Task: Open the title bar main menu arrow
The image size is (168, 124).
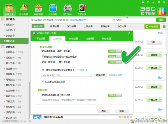Action: coord(148,2)
